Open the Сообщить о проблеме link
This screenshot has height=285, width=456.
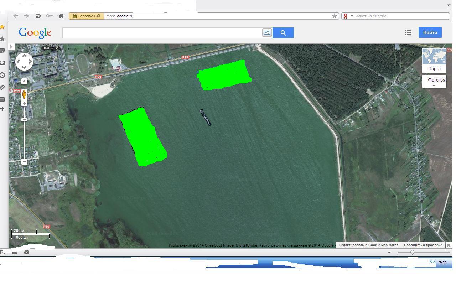coord(423,245)
